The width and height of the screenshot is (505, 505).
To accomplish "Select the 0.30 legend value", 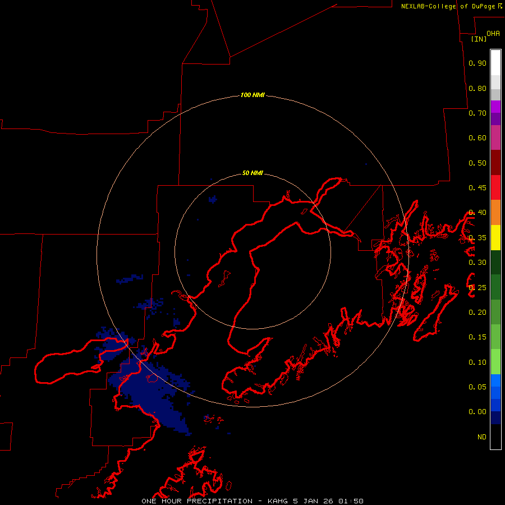I will pos(478,263).
